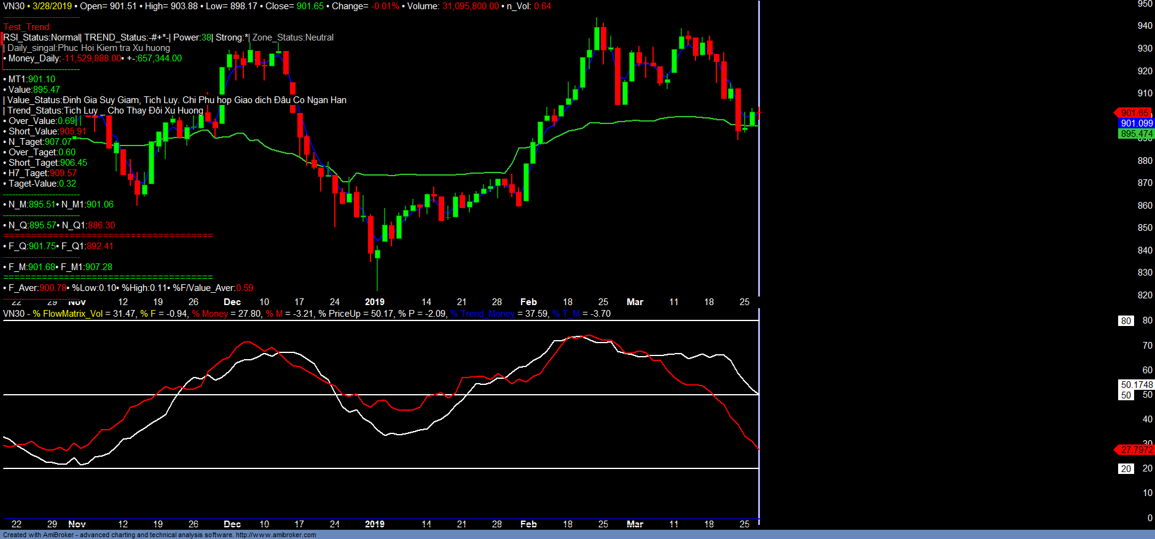Image resolution: width=1155 pixels, height=539 pixels.
Task: Click the blue % Trend_Money label
Action: [482, 314]
